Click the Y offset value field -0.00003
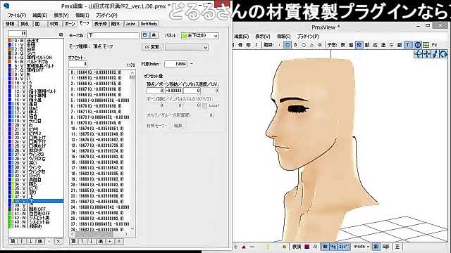This screenshot has width=451, height=253. click(x=174, y=91)
